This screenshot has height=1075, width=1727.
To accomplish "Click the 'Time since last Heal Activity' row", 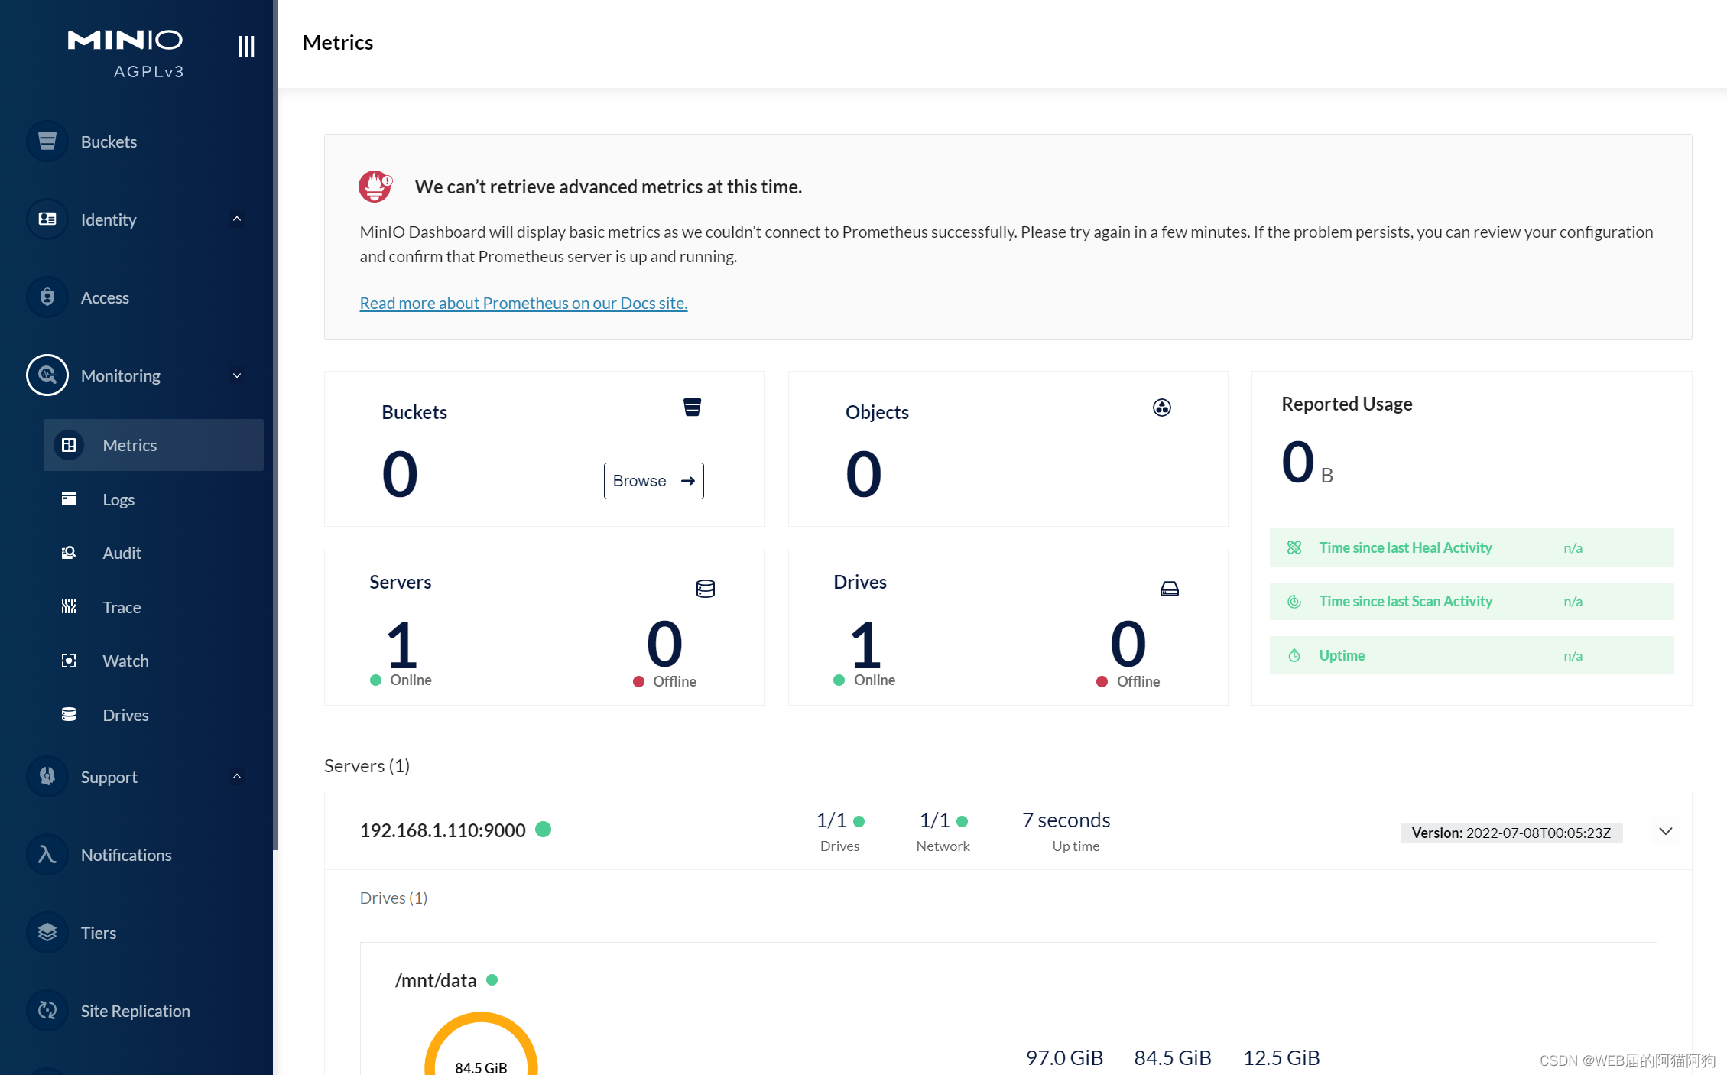I will pyautogui.click(x=1472, y=547).
